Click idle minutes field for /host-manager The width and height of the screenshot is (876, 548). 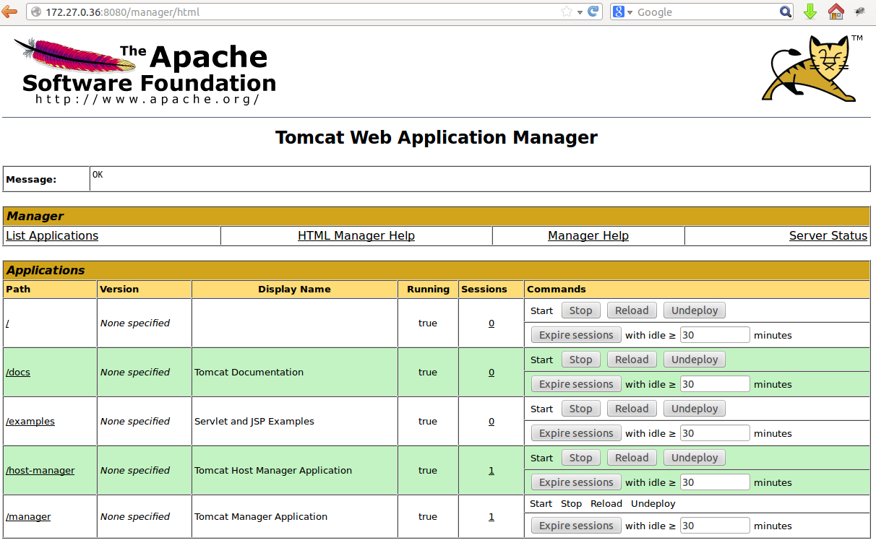[715, 482]
